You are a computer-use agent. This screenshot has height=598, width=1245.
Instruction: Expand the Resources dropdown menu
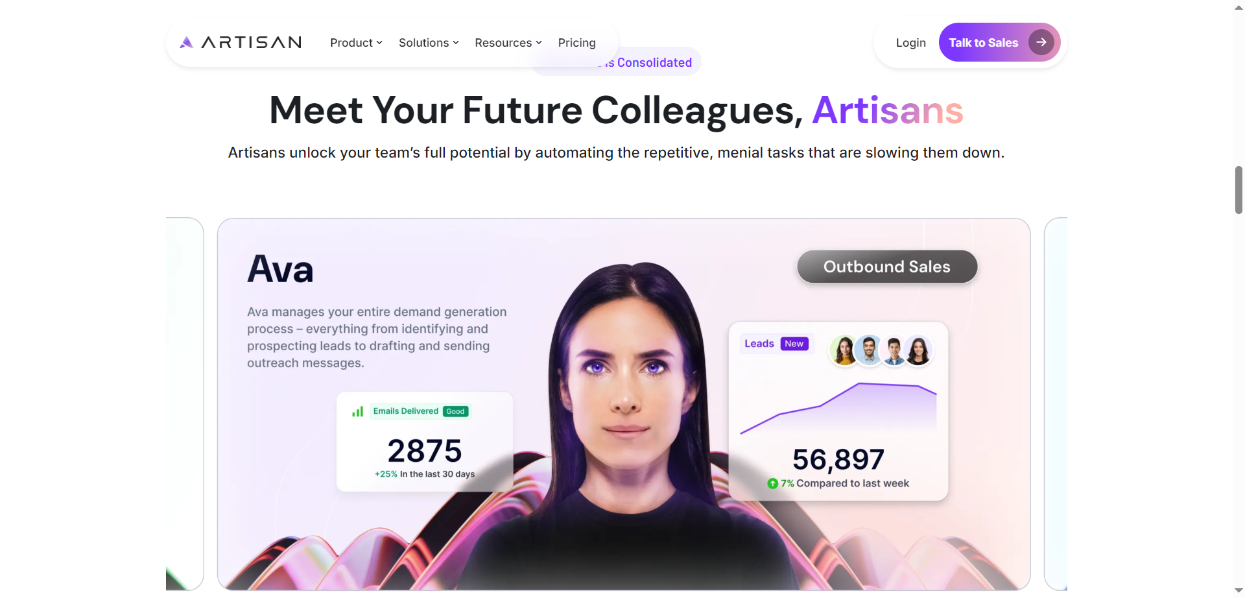508,43
